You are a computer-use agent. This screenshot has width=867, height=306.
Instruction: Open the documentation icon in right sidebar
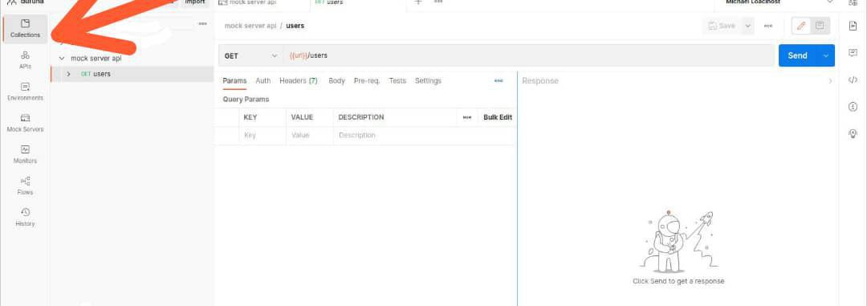coord(853,27)
